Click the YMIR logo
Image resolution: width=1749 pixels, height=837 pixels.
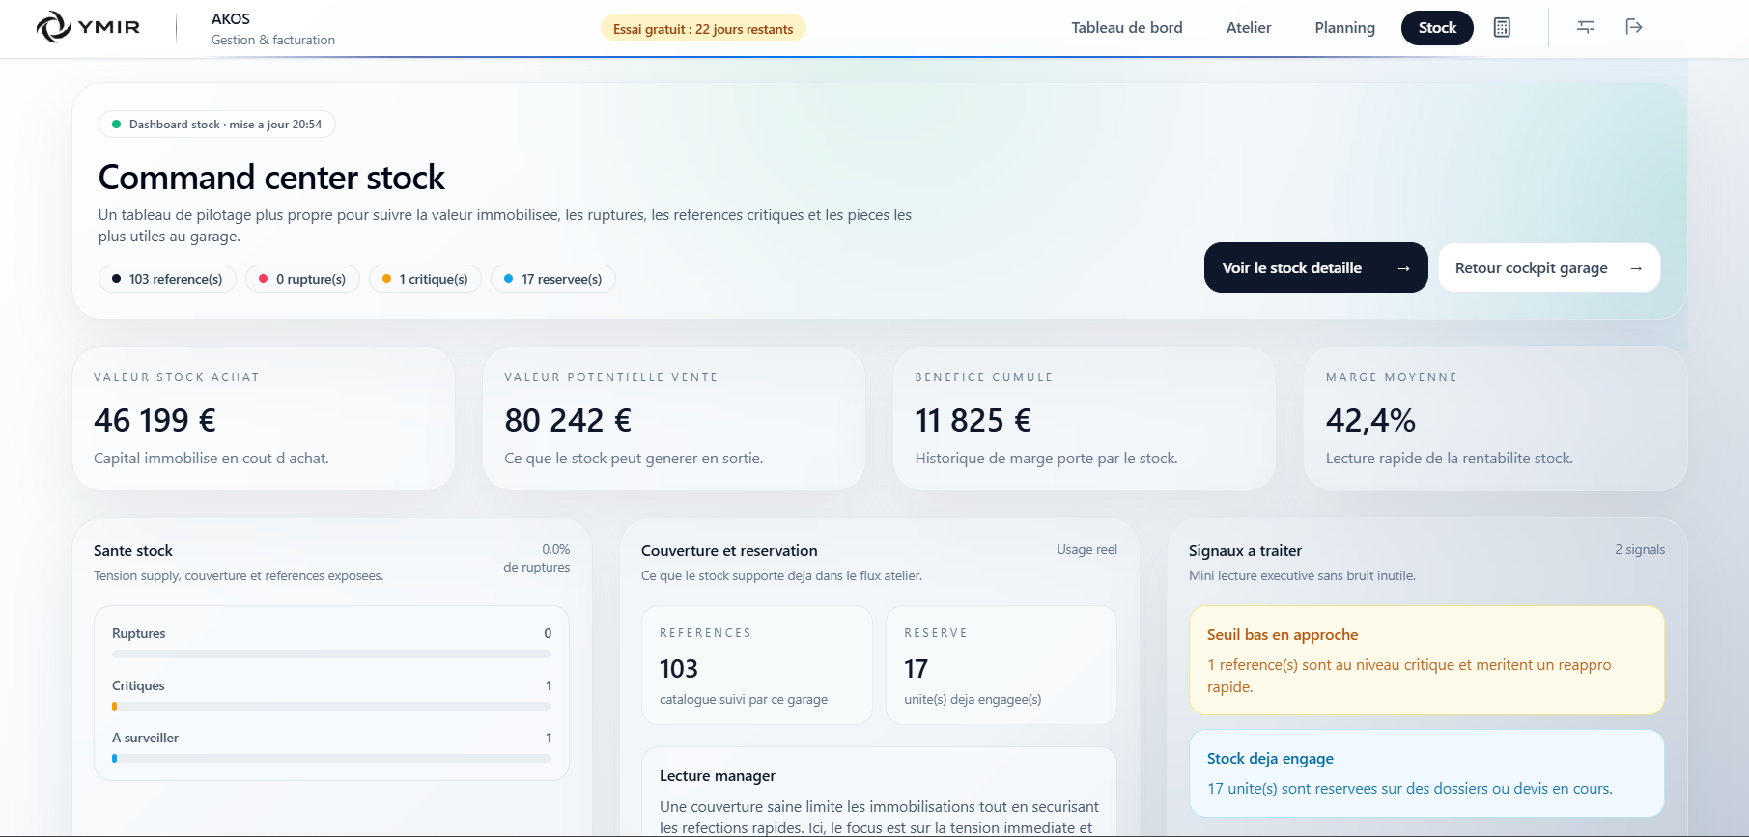click(89, 27)
